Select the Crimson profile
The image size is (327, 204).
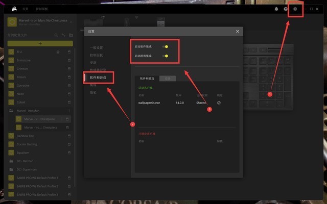(x=22, y=68)
